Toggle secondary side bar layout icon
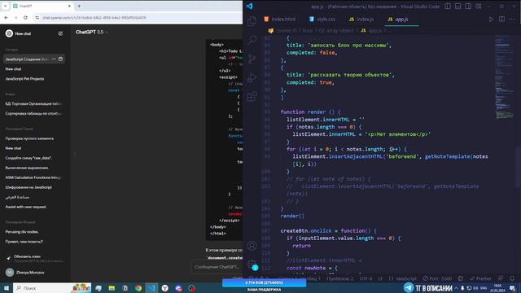This screenshot has width=521, height=293. click(468, 7)
